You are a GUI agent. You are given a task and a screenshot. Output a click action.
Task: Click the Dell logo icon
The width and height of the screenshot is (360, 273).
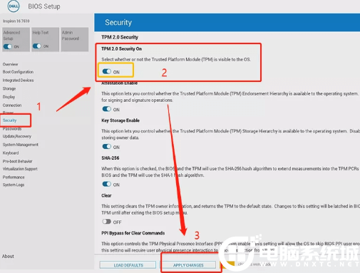(x=14, y=6)
